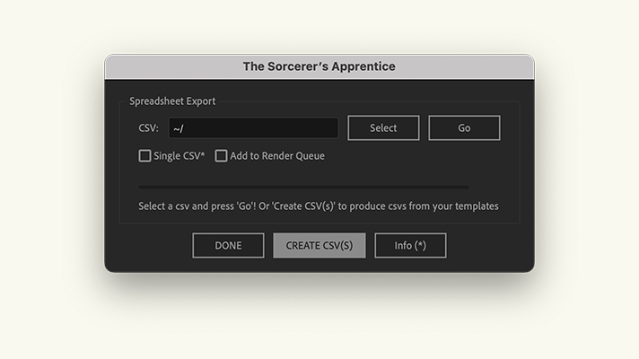
Task: Click the CSV file path input field
Action: (253, 128)
